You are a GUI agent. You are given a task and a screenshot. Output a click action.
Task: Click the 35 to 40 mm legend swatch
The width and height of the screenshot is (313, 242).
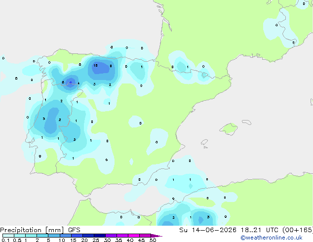(x=122, y=236)
